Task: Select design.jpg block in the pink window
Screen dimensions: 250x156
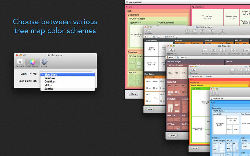Action: pyautogui.click(x=136, y=36)
